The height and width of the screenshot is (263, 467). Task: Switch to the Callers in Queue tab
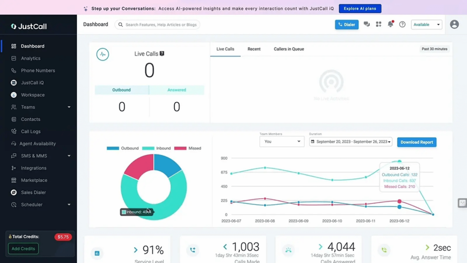(289, 49)
